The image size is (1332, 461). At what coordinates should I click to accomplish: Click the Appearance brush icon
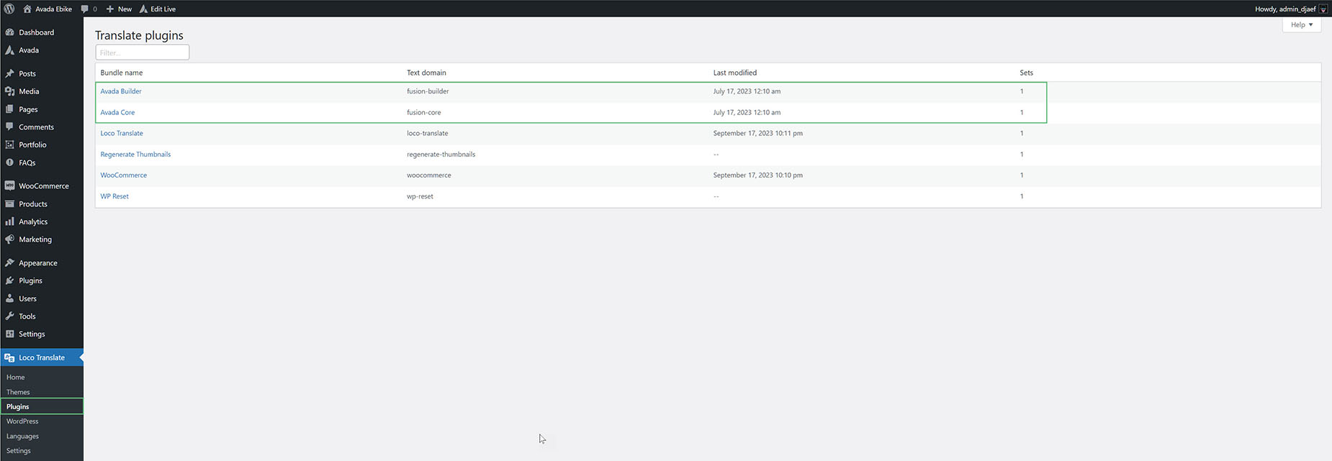[9, 263]
